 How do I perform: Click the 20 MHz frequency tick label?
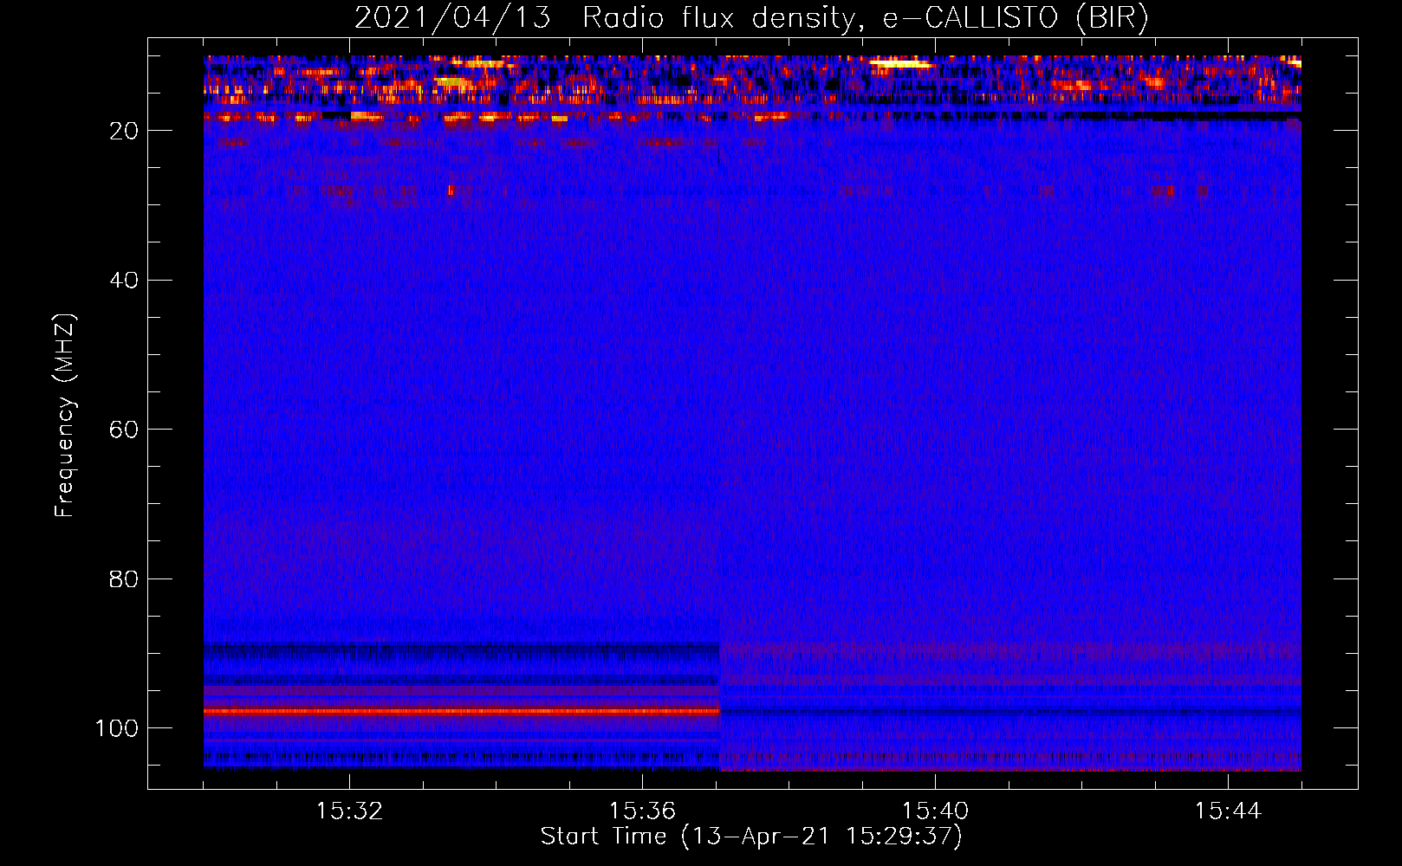(x=124, y=131)
